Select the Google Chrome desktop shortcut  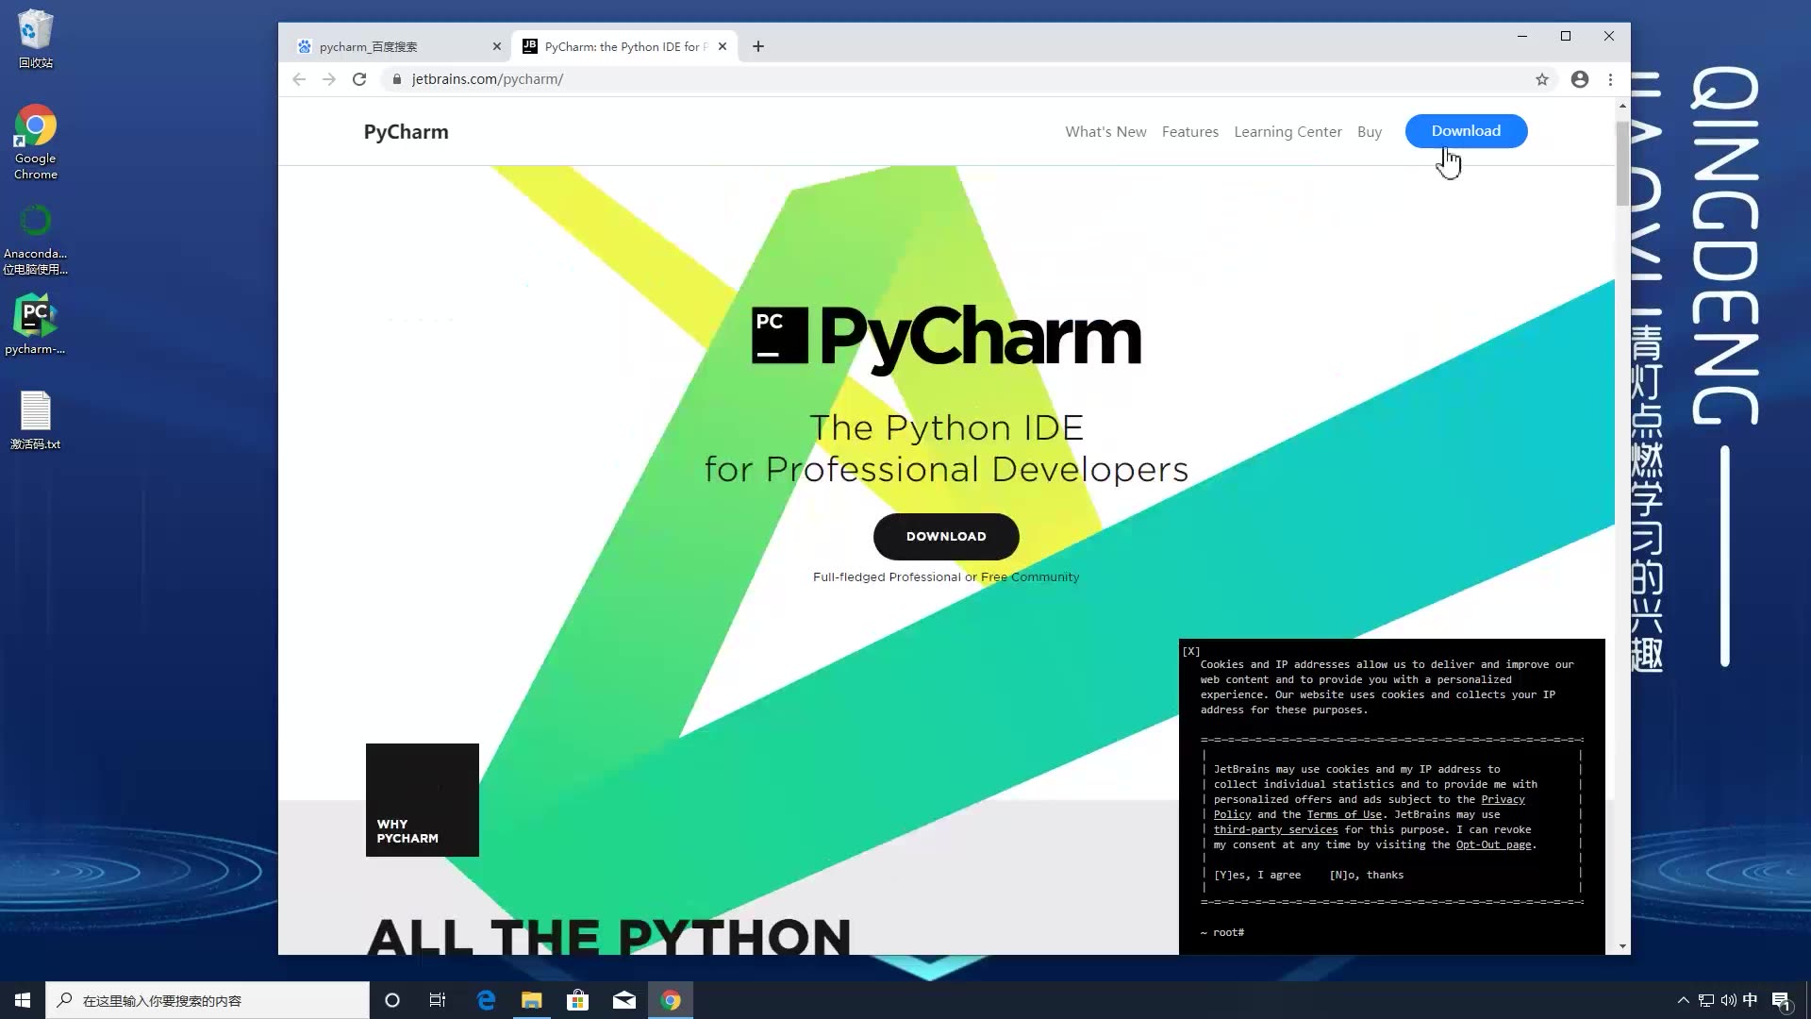(36, 142)
